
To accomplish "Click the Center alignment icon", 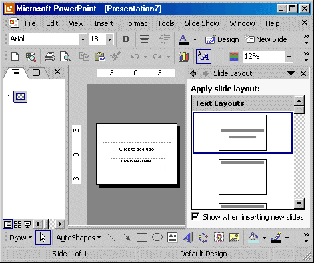I will coord(145,39).
